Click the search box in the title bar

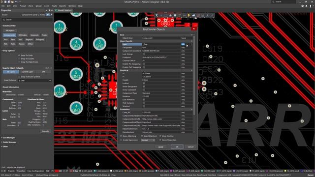tap(283, 2)
